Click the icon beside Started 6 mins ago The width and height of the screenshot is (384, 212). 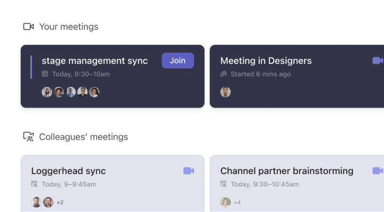(x=223, y=74)
